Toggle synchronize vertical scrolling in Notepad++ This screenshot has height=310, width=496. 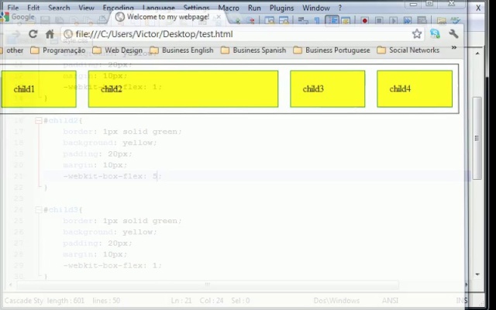[x=270, y=21]
